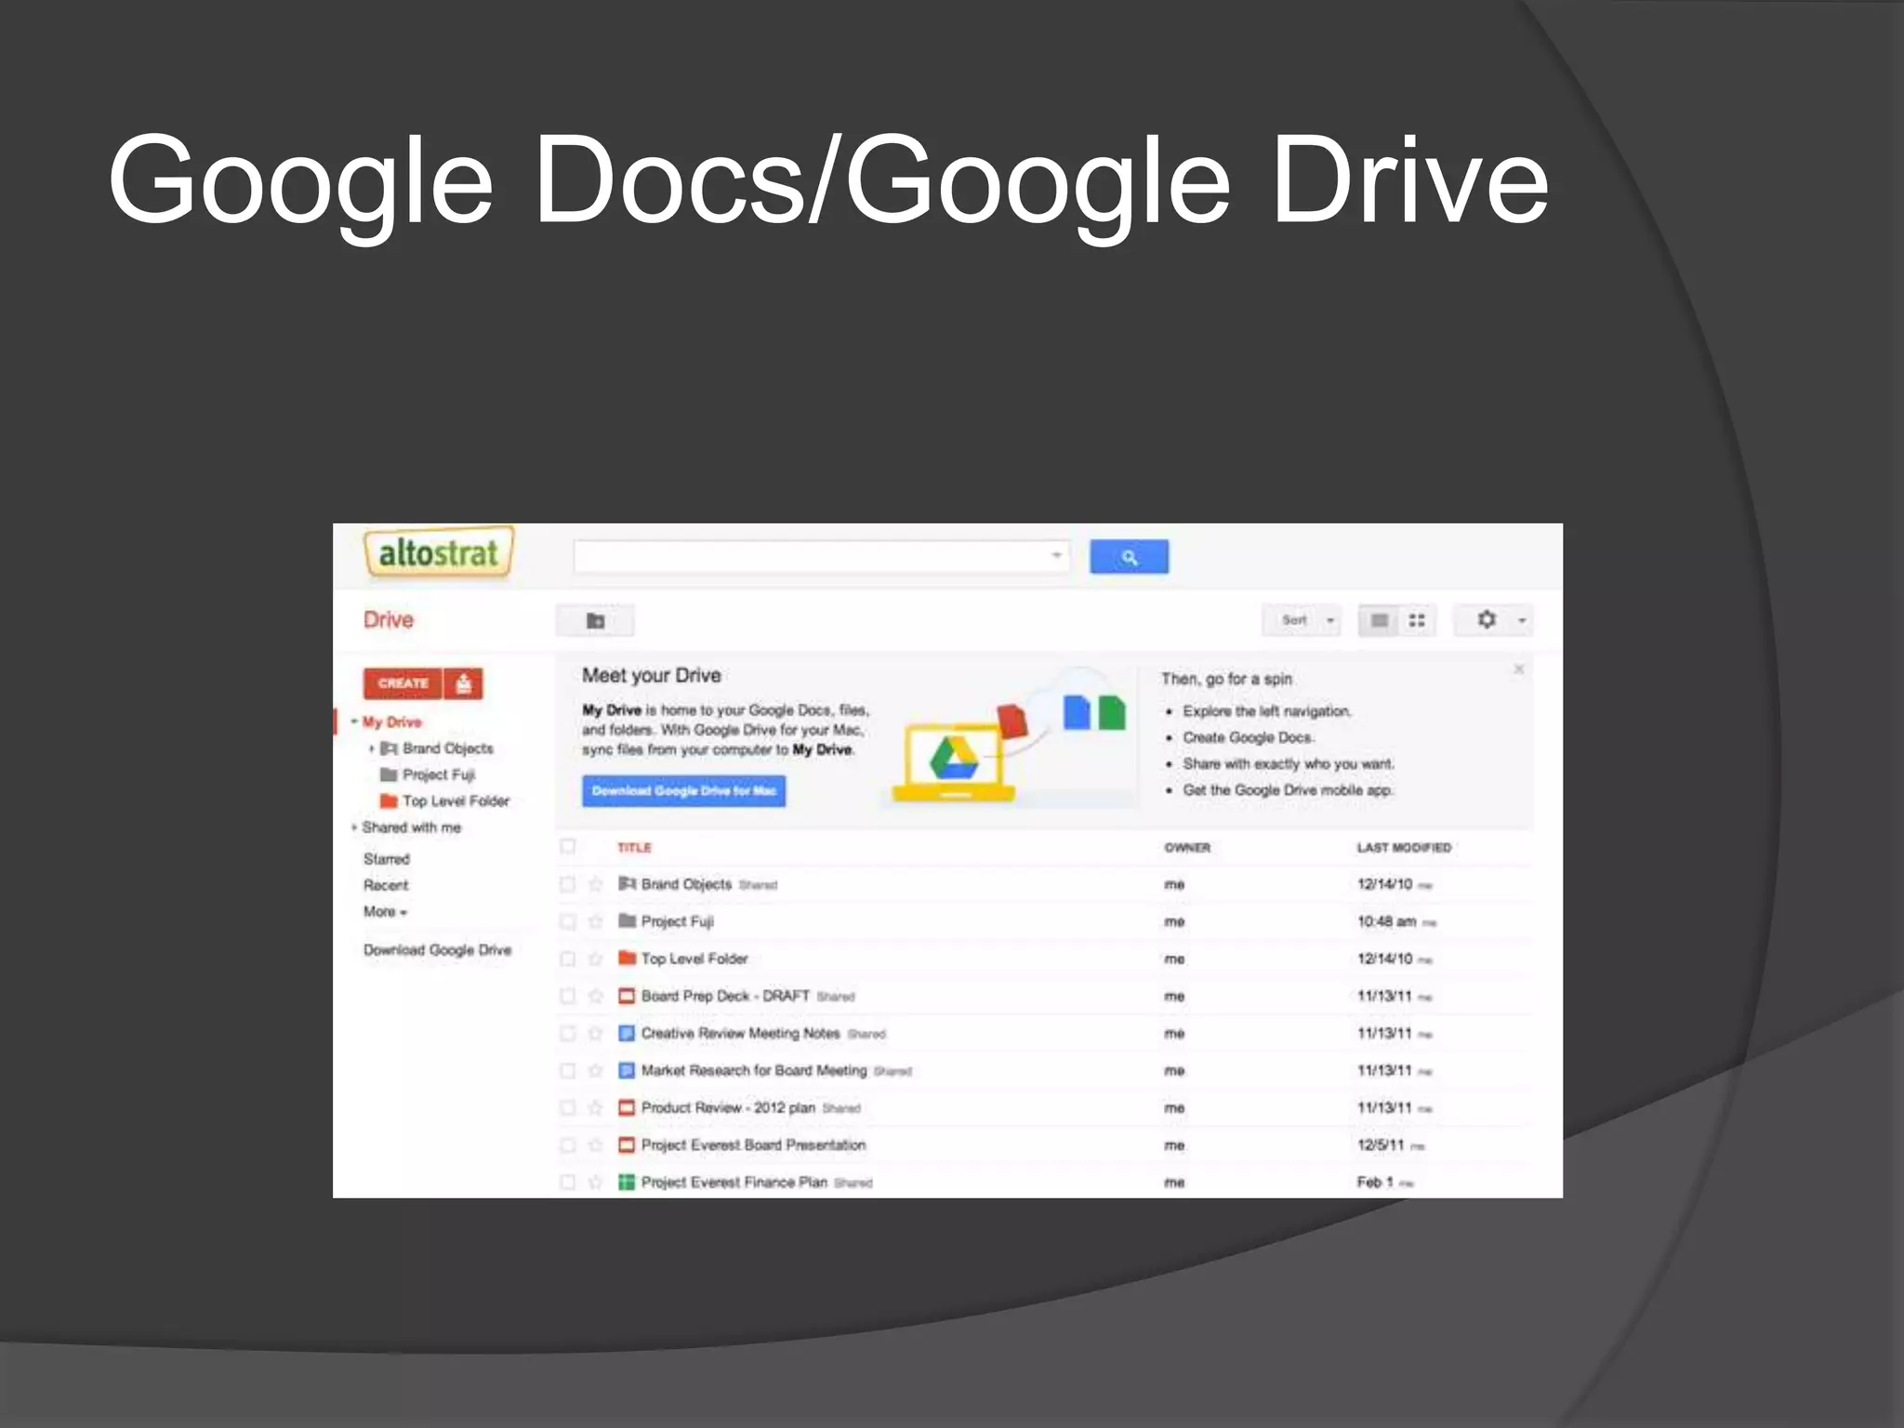The height and width of the screenshot is (1428, 1904).
Task: Check the Top Level Folder row checkbox
Action: [567, 959]
